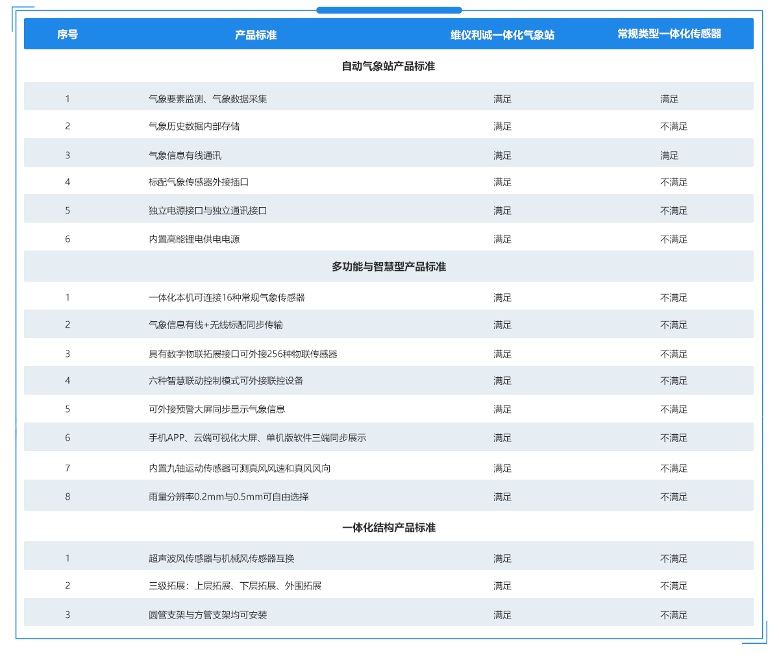Screen dimensions: 779x662
Task: Click the text 气象信息有线通讯
Action: coord(185,155)
